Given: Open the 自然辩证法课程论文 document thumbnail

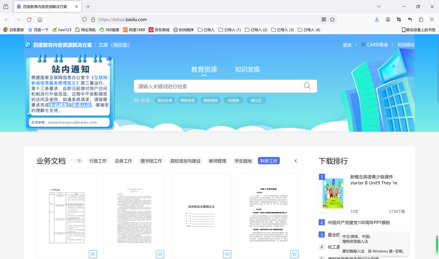Looking at the screenshot, I should click(x=201, y=216).
